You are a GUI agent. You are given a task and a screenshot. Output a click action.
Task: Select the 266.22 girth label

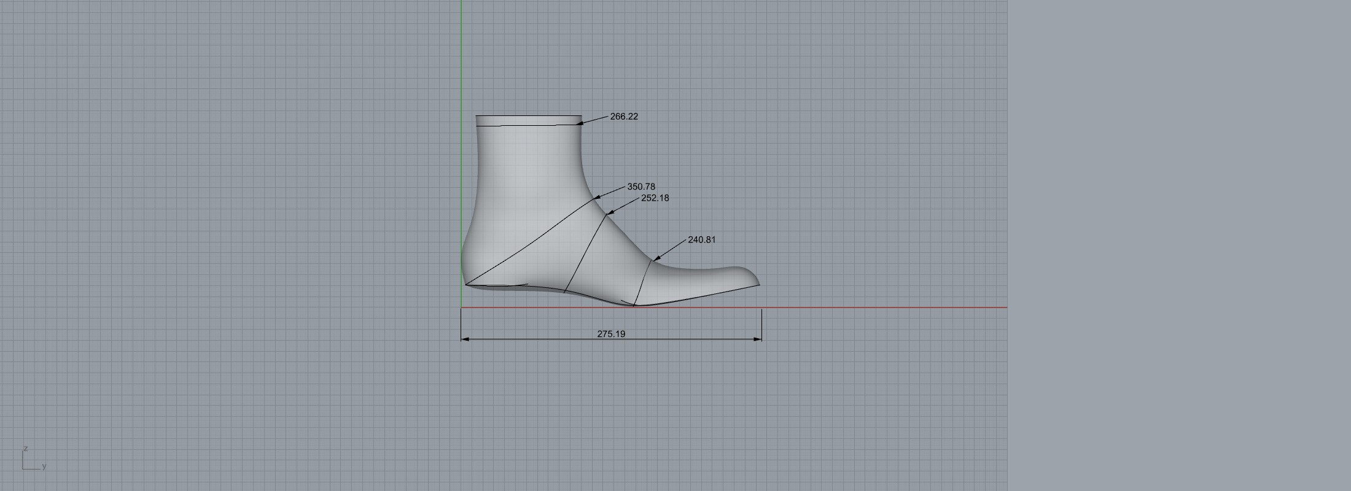point(624,117)
